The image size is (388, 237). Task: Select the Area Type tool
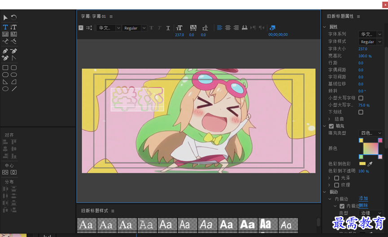pyautogui.click(x=5, y=34)
